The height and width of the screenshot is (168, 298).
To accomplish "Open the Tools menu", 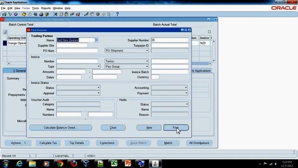I will 35,8.
